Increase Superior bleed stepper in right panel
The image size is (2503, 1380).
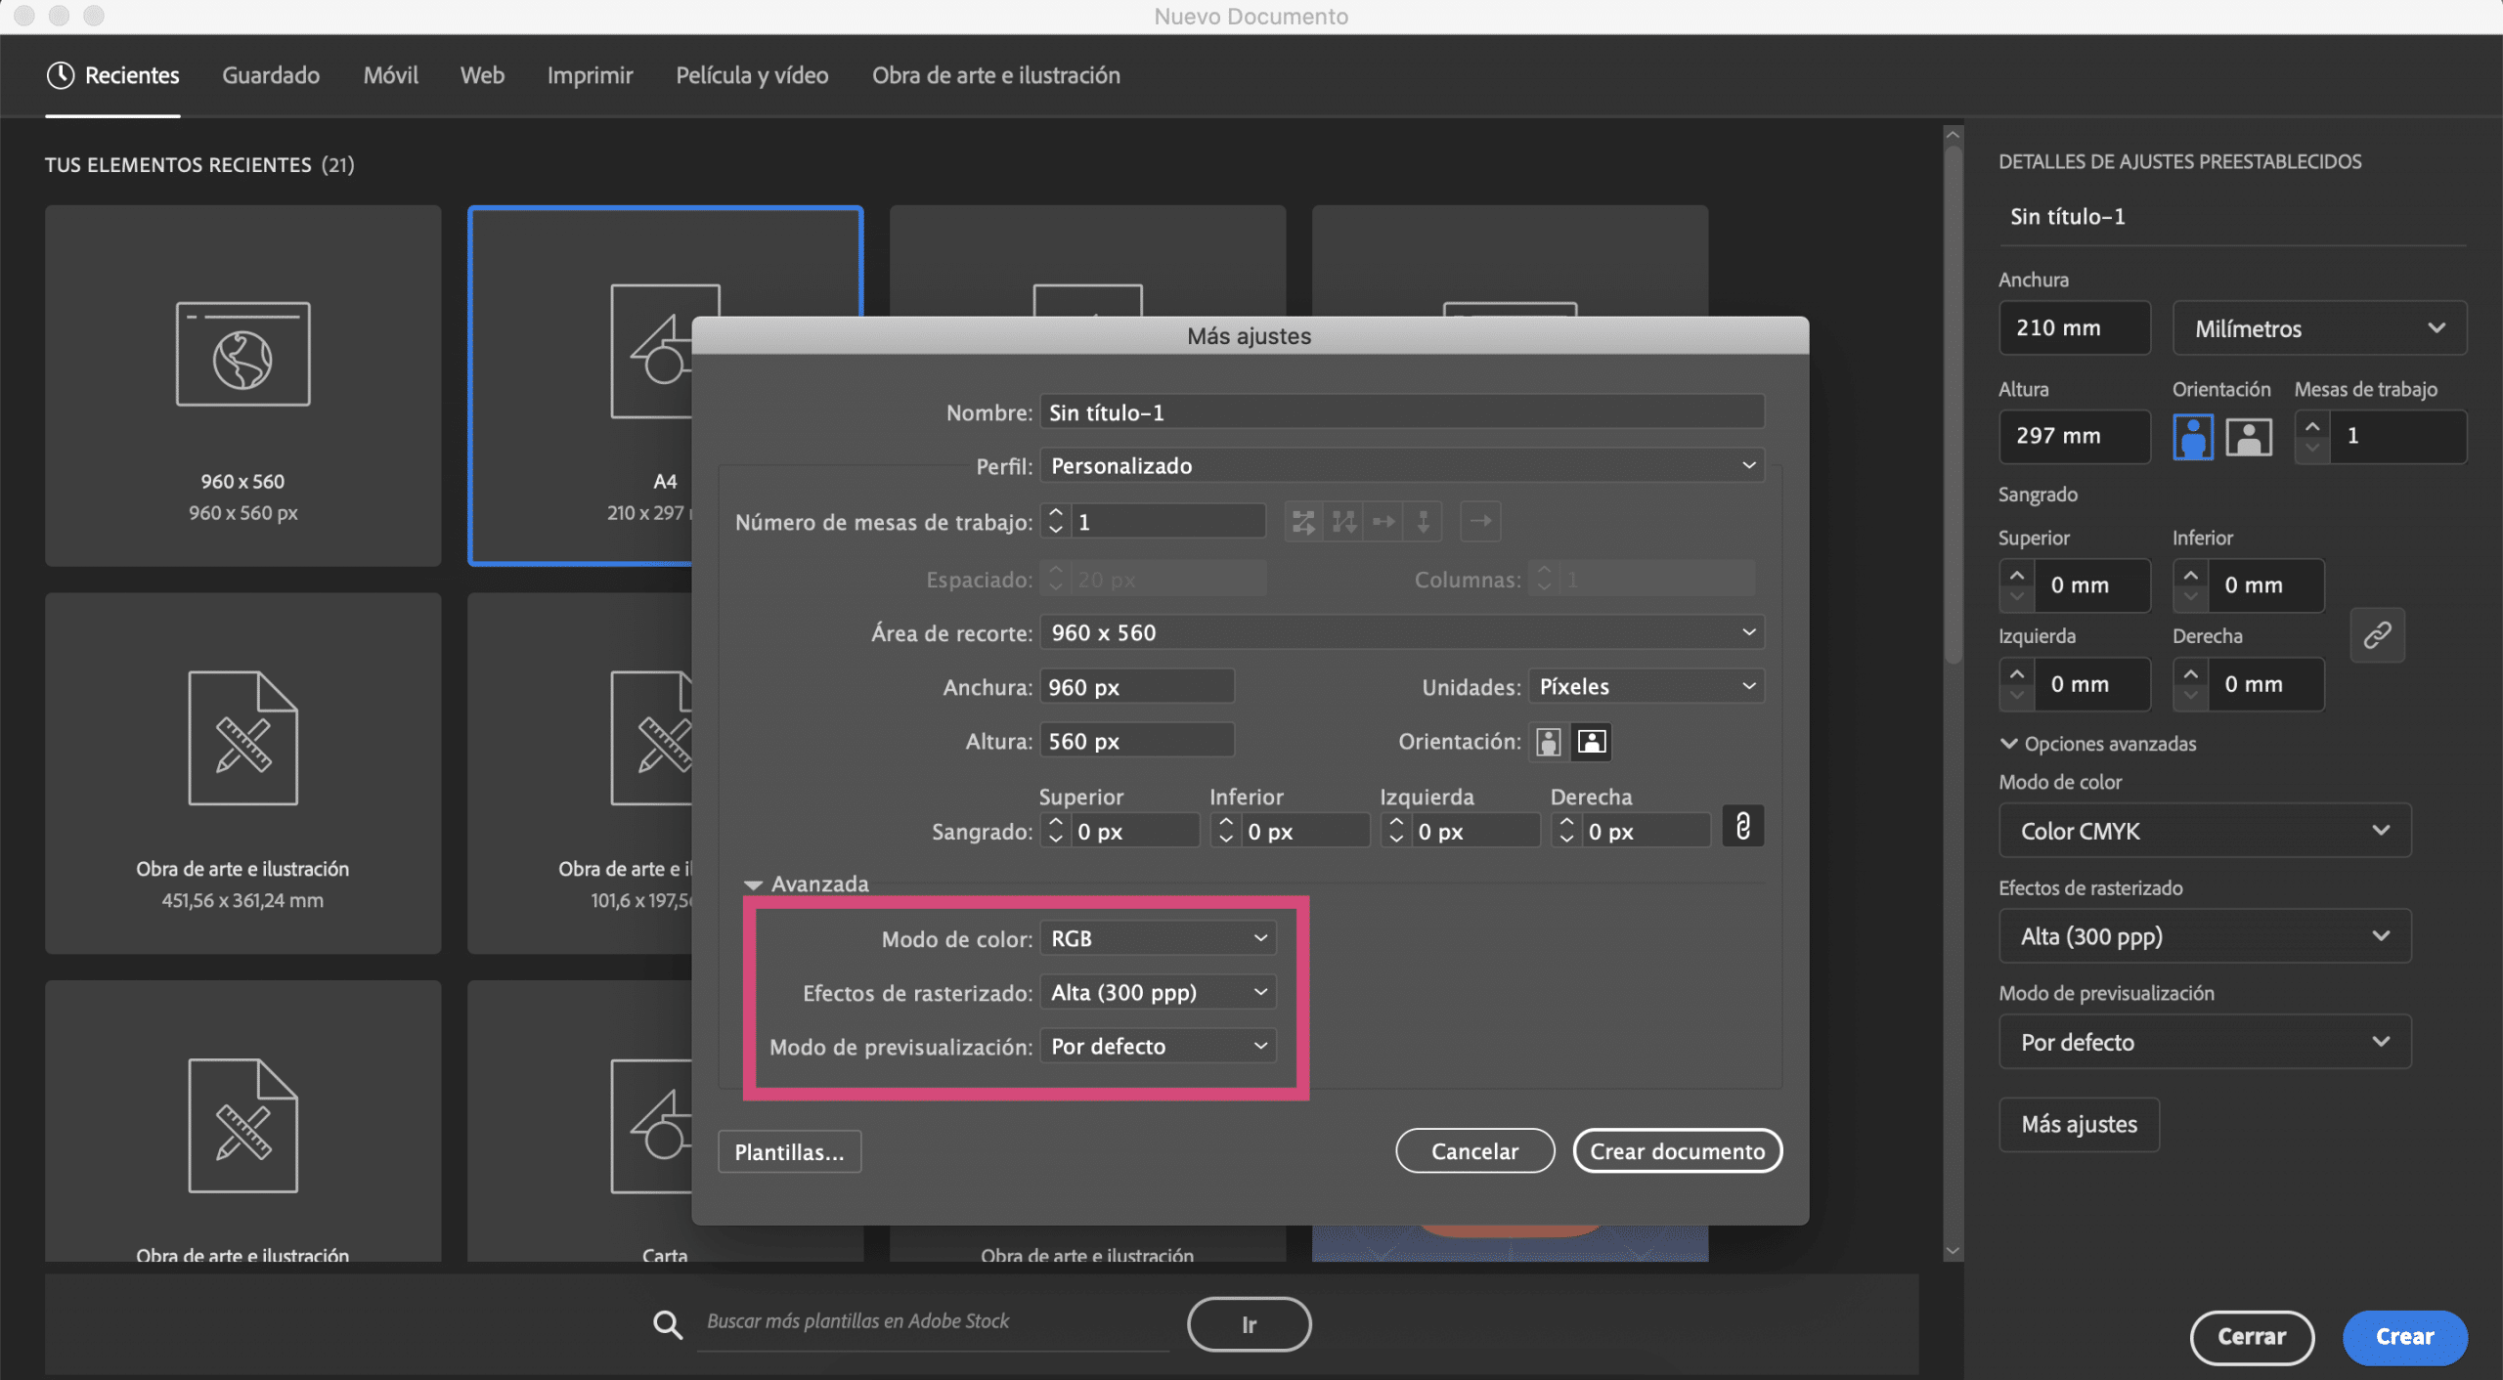2016,575
